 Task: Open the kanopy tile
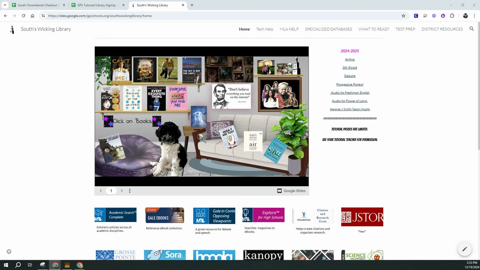coord(263,255)
